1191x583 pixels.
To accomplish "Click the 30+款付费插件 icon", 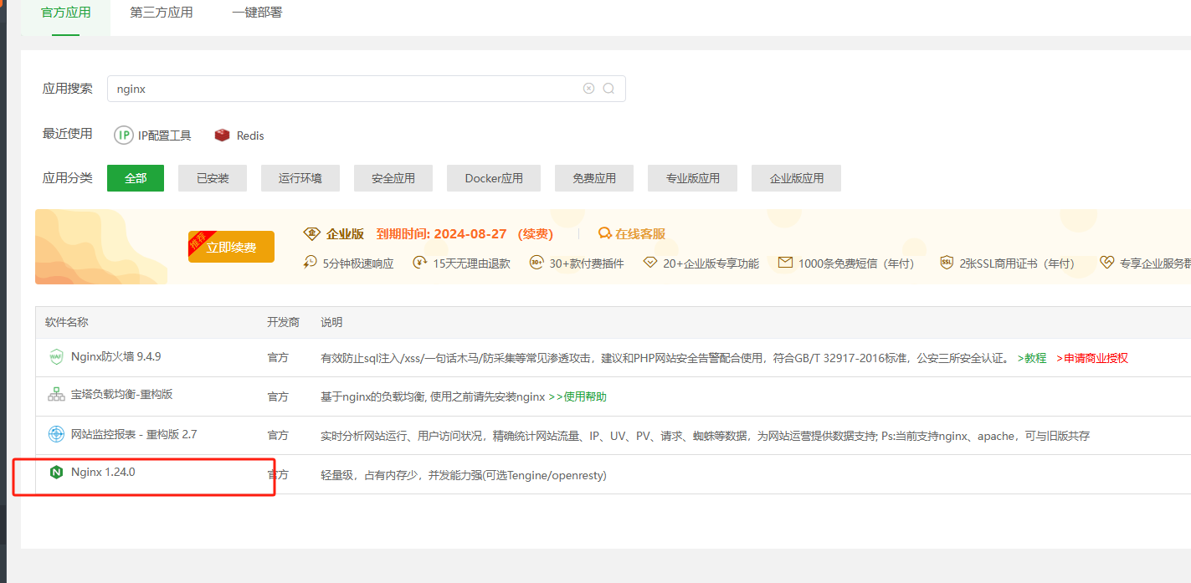I will [536, 263].
